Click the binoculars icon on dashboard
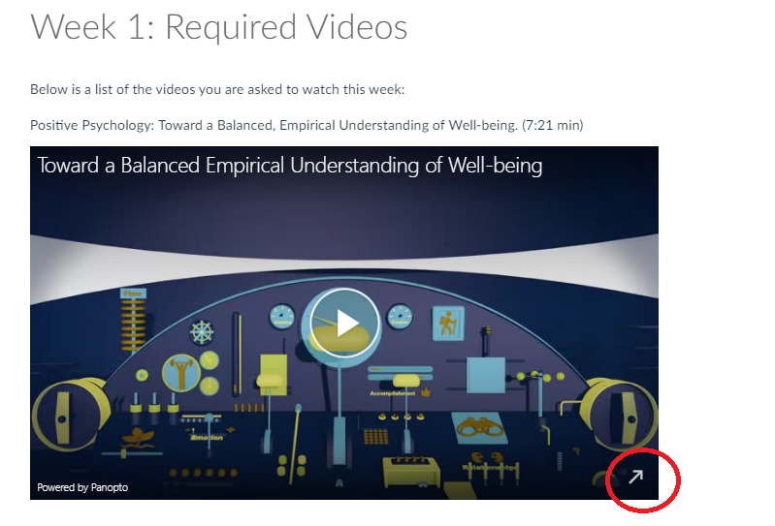The height and width of the screenshot is (526, 775). [479, 427]
